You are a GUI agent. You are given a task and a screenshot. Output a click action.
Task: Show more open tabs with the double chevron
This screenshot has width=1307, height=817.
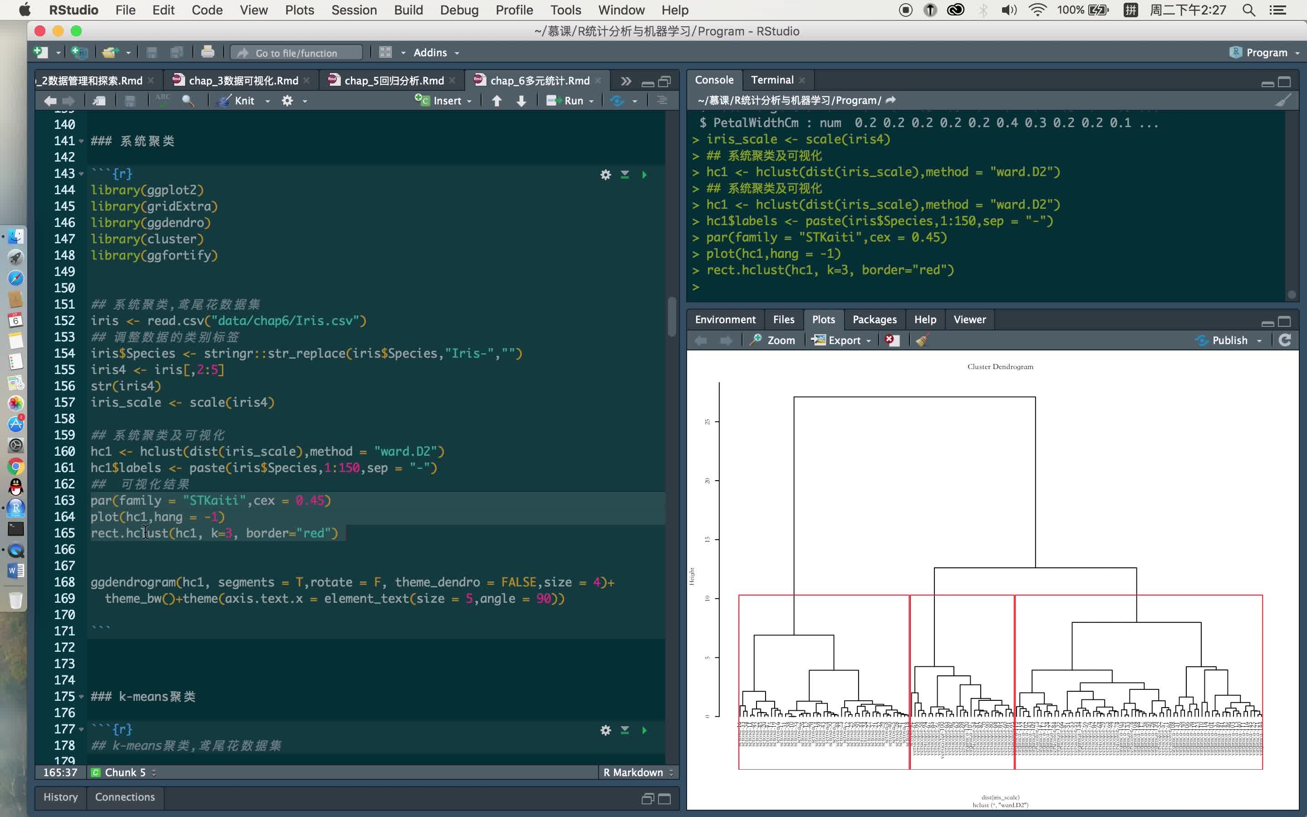(626, 81)
